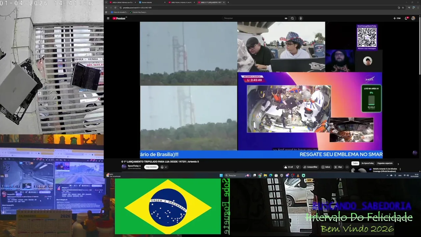The width and height of the screenshot is (421, 237).
Task: Open the YouTube hamburger guide menu
Action: click(x=108, y=18)
